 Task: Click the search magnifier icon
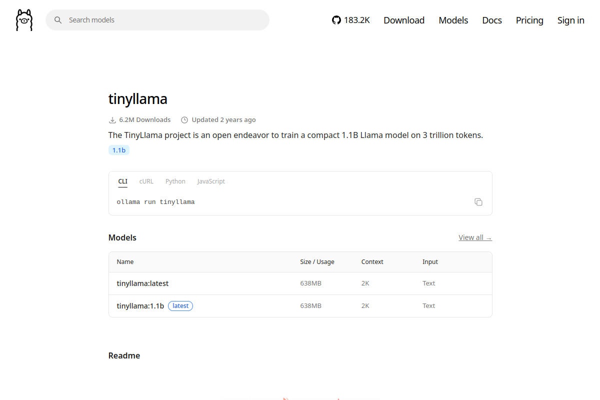pos(58,20)
